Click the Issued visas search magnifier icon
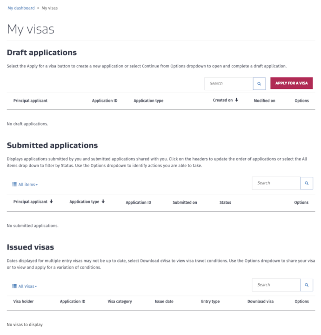 [x=307, y=285]
